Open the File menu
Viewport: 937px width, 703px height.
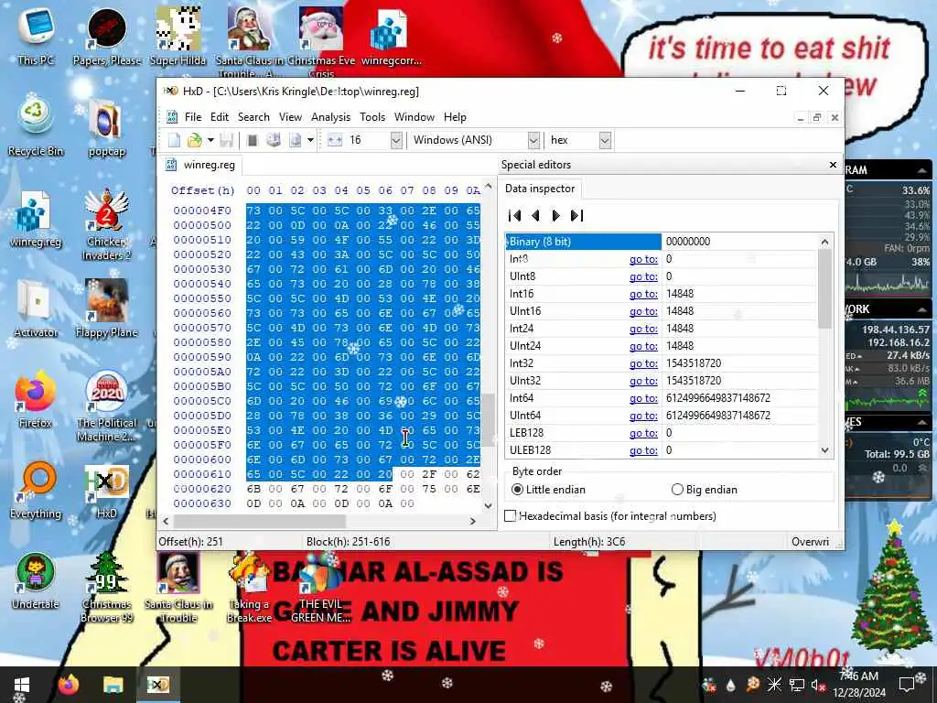click(192, 117)
